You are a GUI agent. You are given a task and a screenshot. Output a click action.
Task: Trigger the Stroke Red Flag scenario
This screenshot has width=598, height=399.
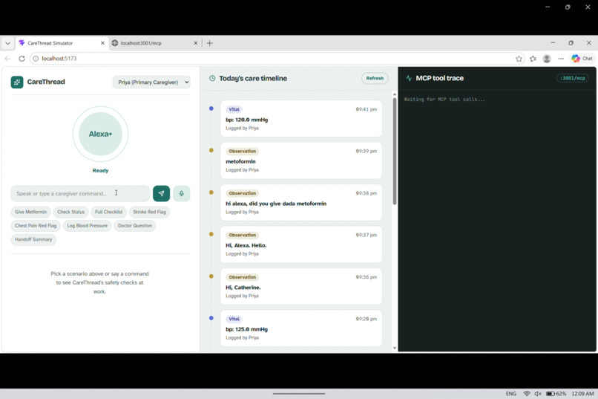point(150,212)
